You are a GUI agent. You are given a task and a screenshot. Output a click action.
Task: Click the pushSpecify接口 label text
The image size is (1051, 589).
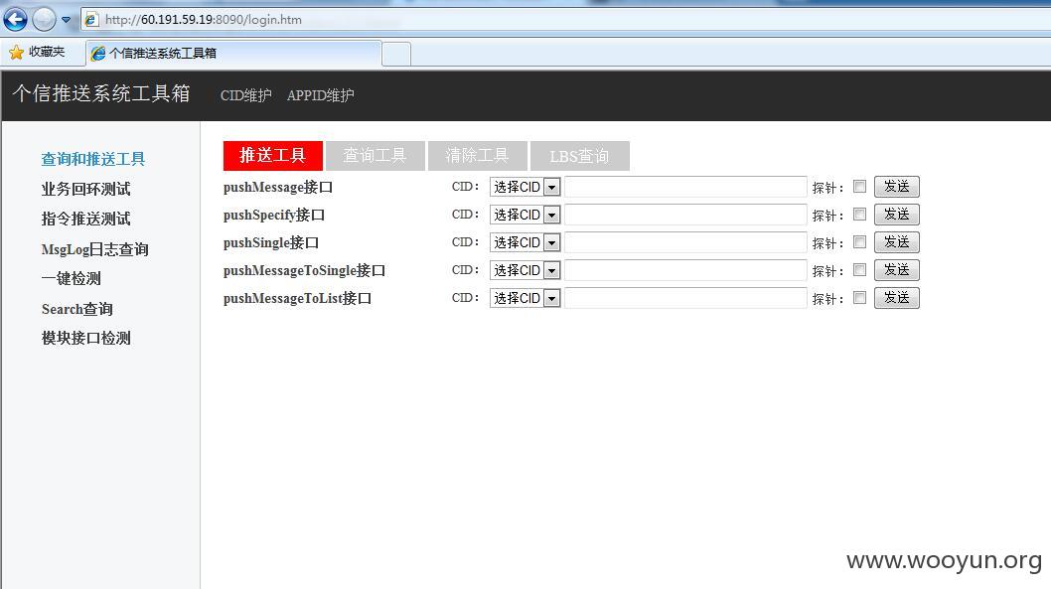point(274,216)
